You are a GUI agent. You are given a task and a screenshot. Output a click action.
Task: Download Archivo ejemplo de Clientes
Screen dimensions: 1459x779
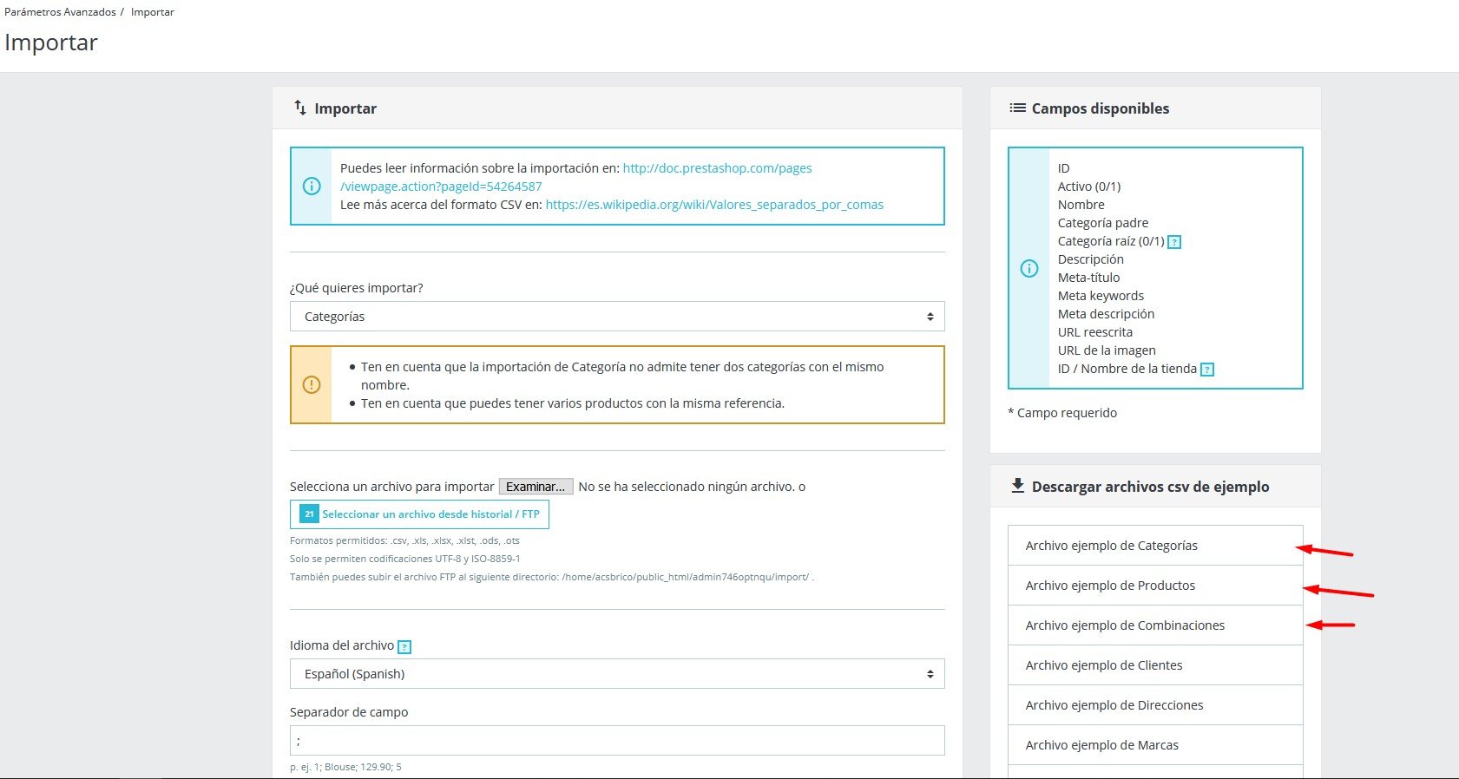point(1155,665)
